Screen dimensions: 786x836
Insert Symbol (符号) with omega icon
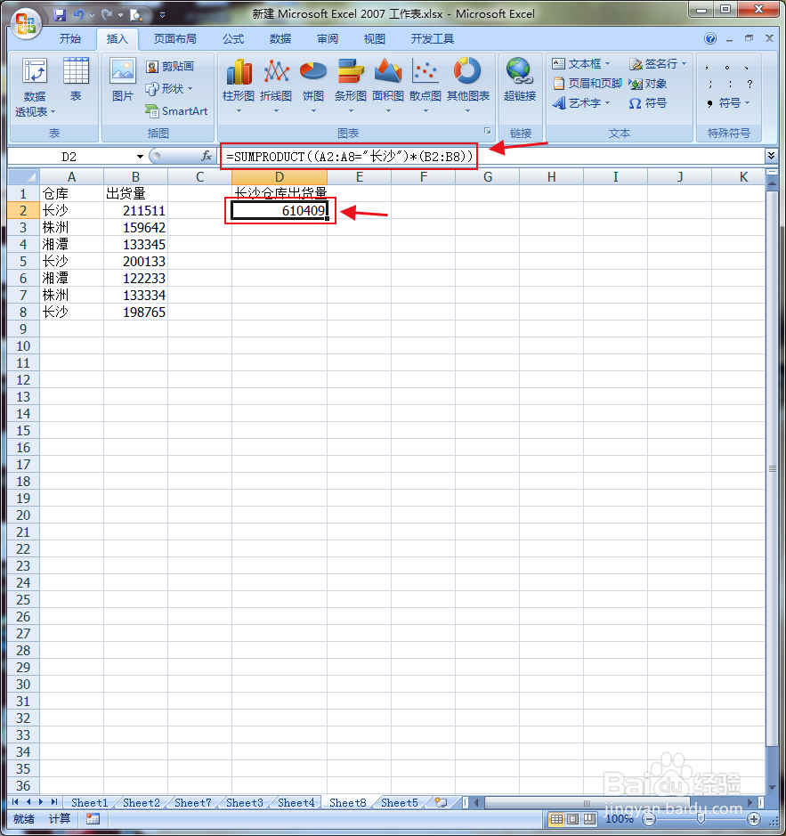pyautogui.click(x=648, y=103)
